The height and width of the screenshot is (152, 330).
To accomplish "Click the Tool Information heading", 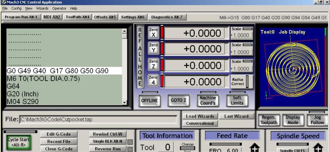I will 167,136.
